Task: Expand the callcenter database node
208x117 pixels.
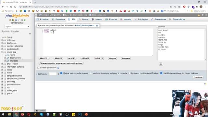Action: point(2,40)
